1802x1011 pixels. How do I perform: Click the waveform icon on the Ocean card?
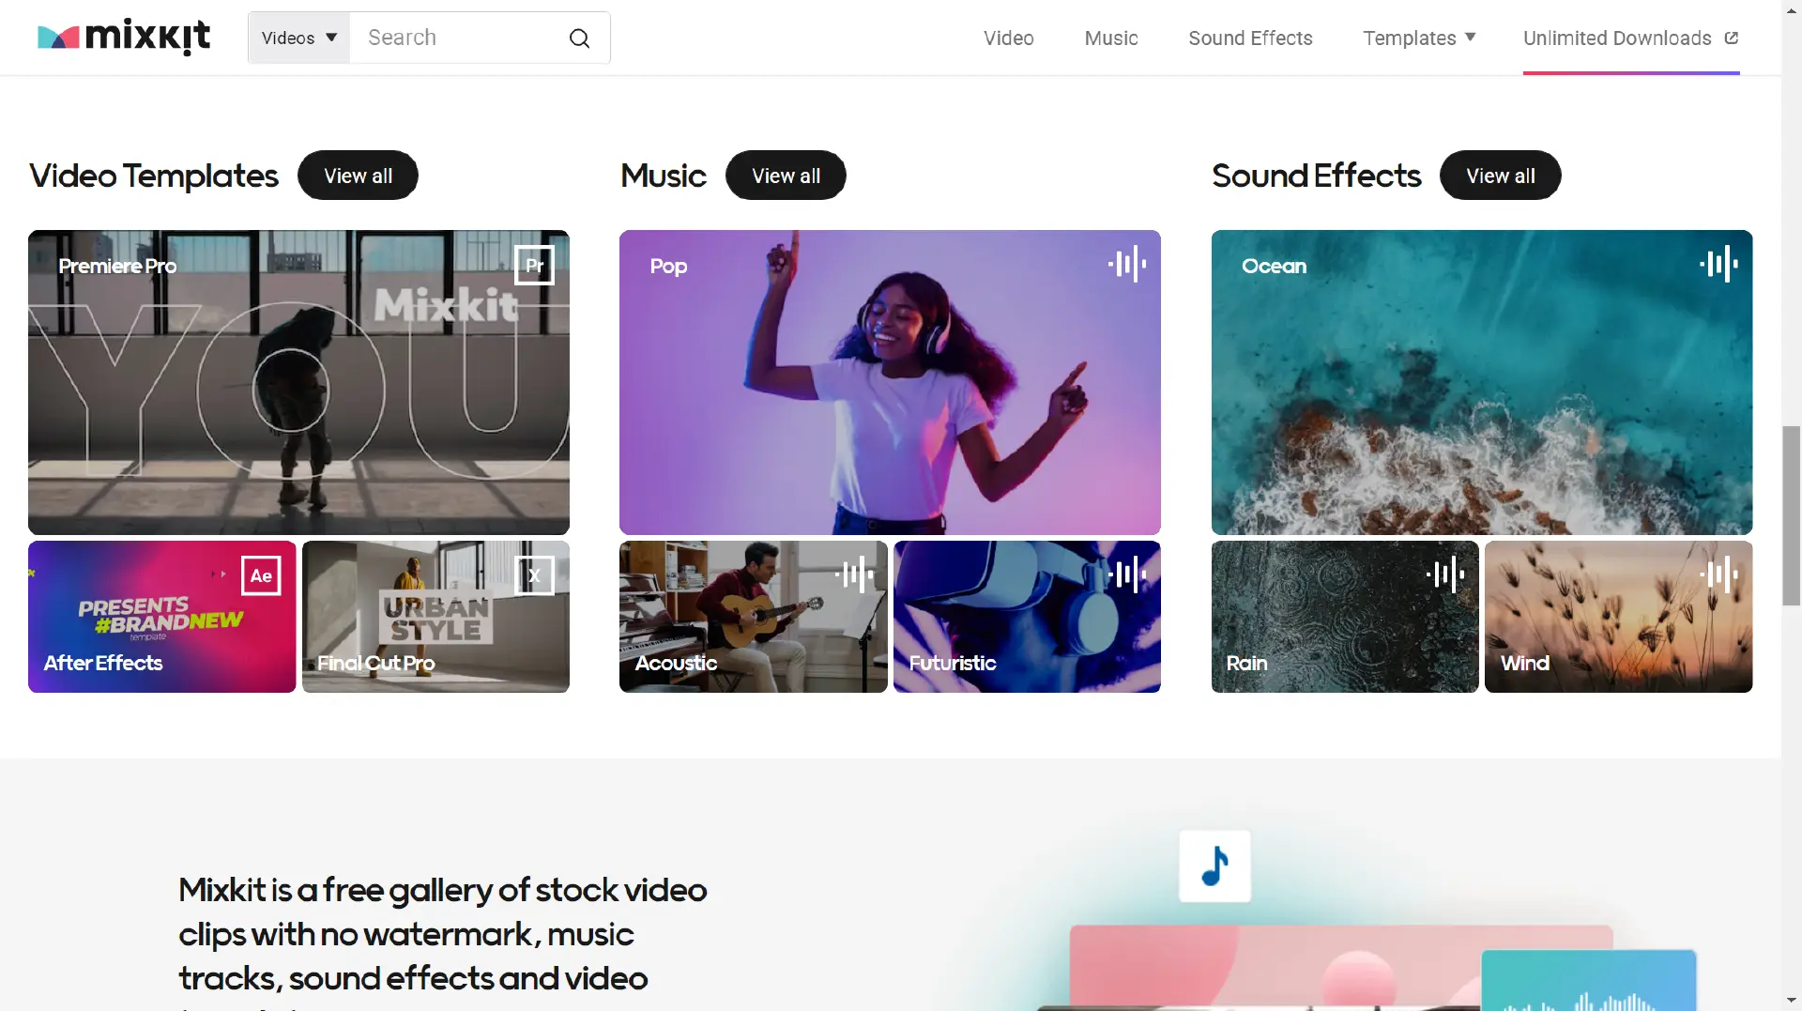pyautogui.click(x=1718, y=265)
